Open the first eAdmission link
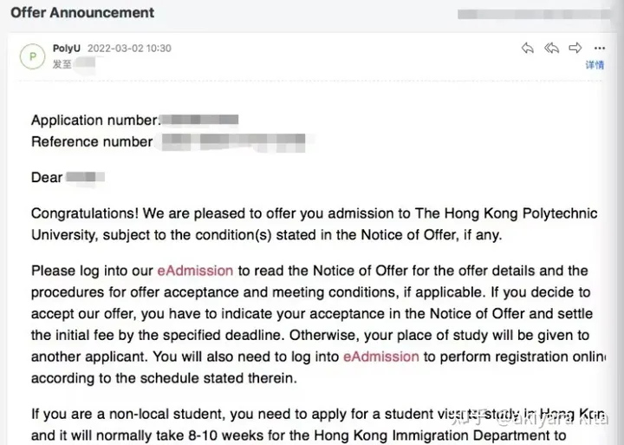The image size is (624, 445). tap(195, 271)
